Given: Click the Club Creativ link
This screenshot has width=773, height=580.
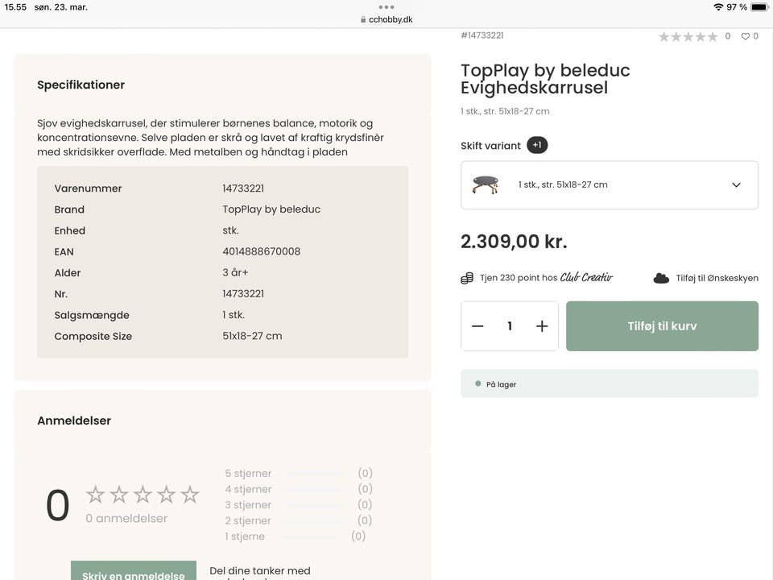Looking at the screenshot, I should pos(586,278).
